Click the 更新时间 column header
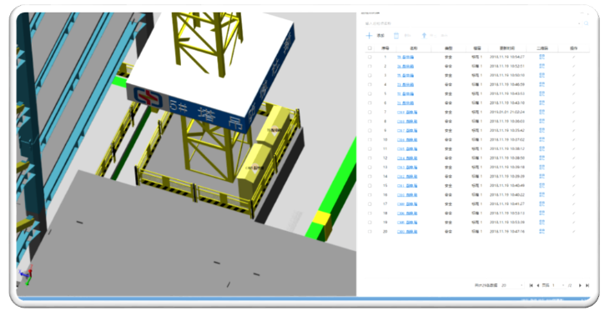This screenshot has height=311, width=615. (x=507, y=48)
